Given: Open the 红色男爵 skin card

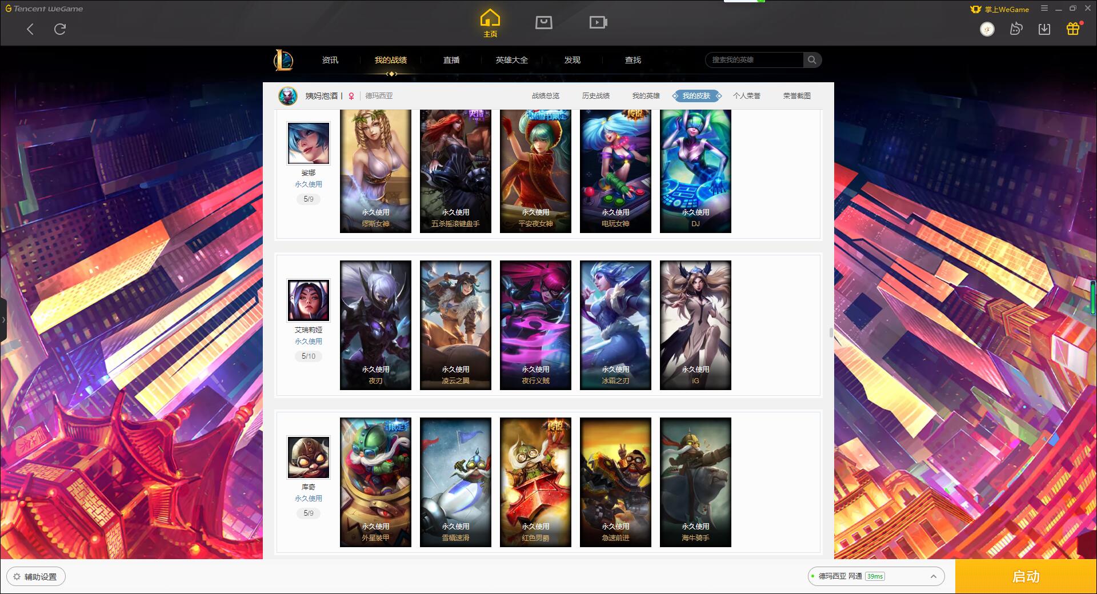Looking at the screenshot, I should [x=535, y=482].
